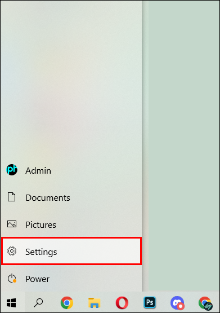Click the document page icon
The width and height of the screenshot is (220, 313).
(12, 197)
